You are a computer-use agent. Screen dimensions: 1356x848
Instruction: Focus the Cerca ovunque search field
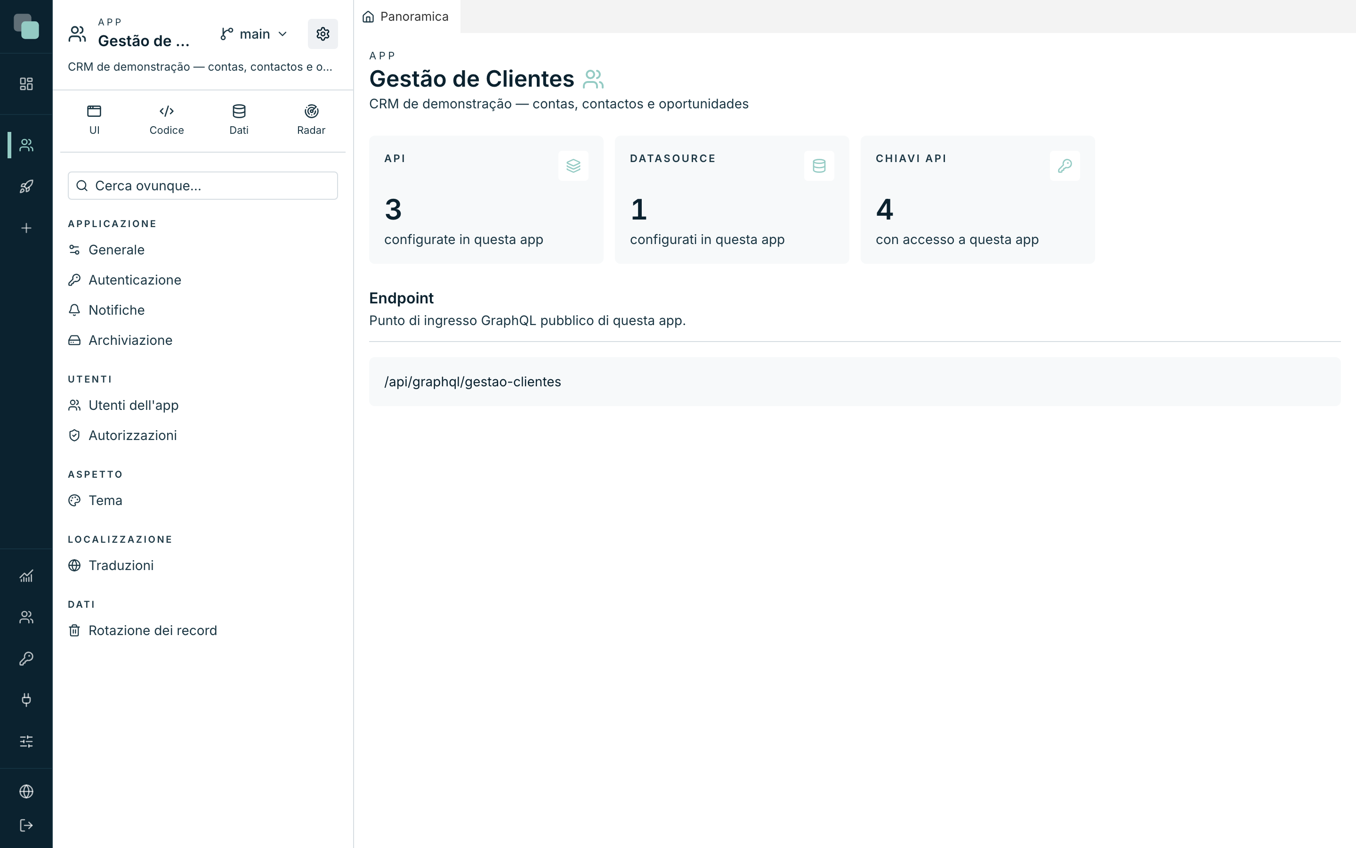point(203,186)
